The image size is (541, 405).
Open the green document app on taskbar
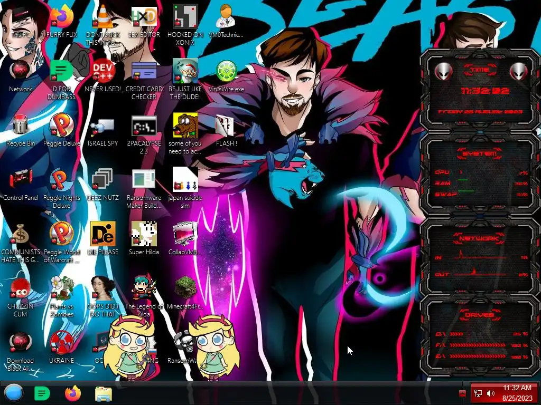click(x=42, y=393)
